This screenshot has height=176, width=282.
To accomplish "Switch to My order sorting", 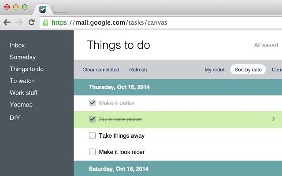I will [215, 70].
